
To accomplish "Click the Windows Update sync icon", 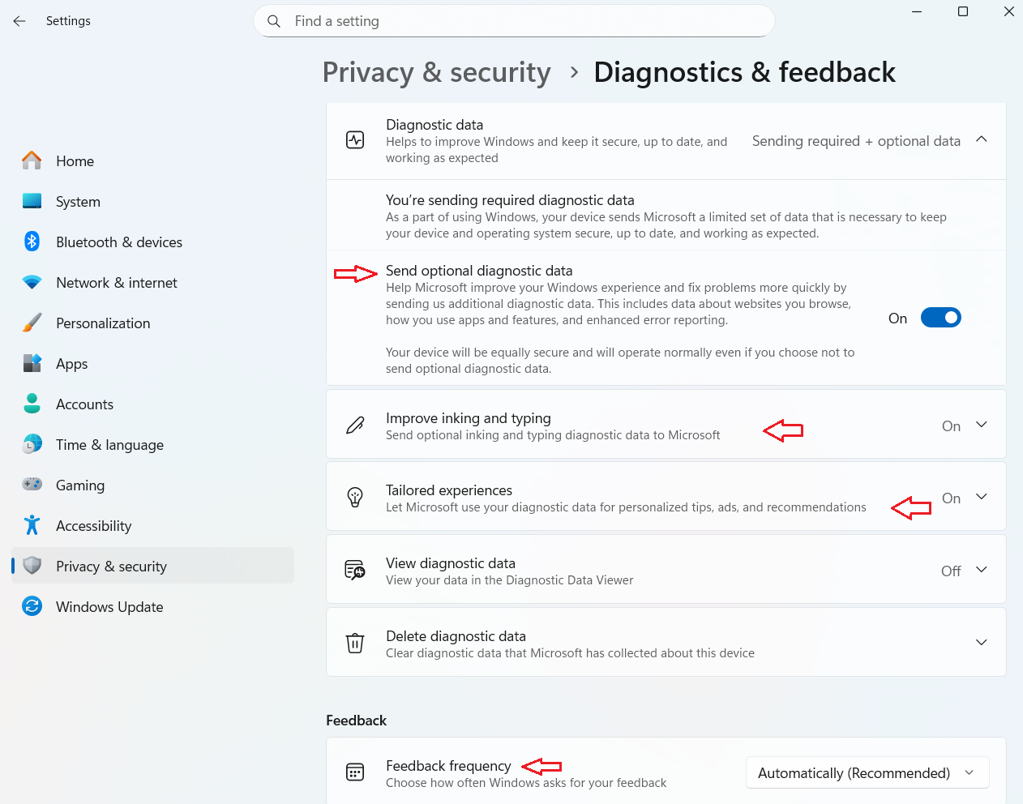I will coord(32,606).
